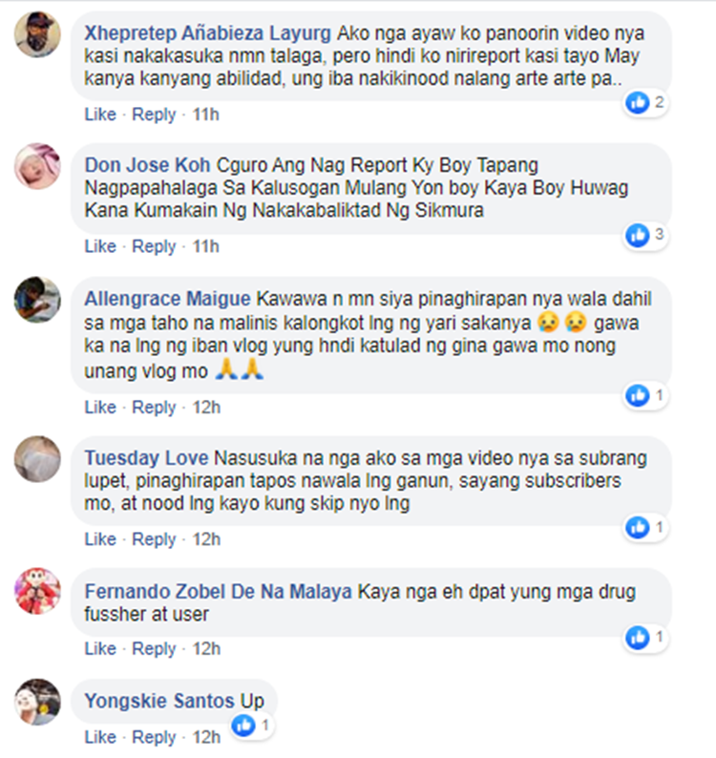The width and height of the screenshot is (716, 758).
Task: Open Tuesday Love's name link
Action: pos(146,458)
